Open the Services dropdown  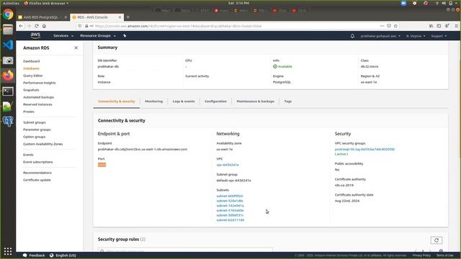tap(63, 36)
